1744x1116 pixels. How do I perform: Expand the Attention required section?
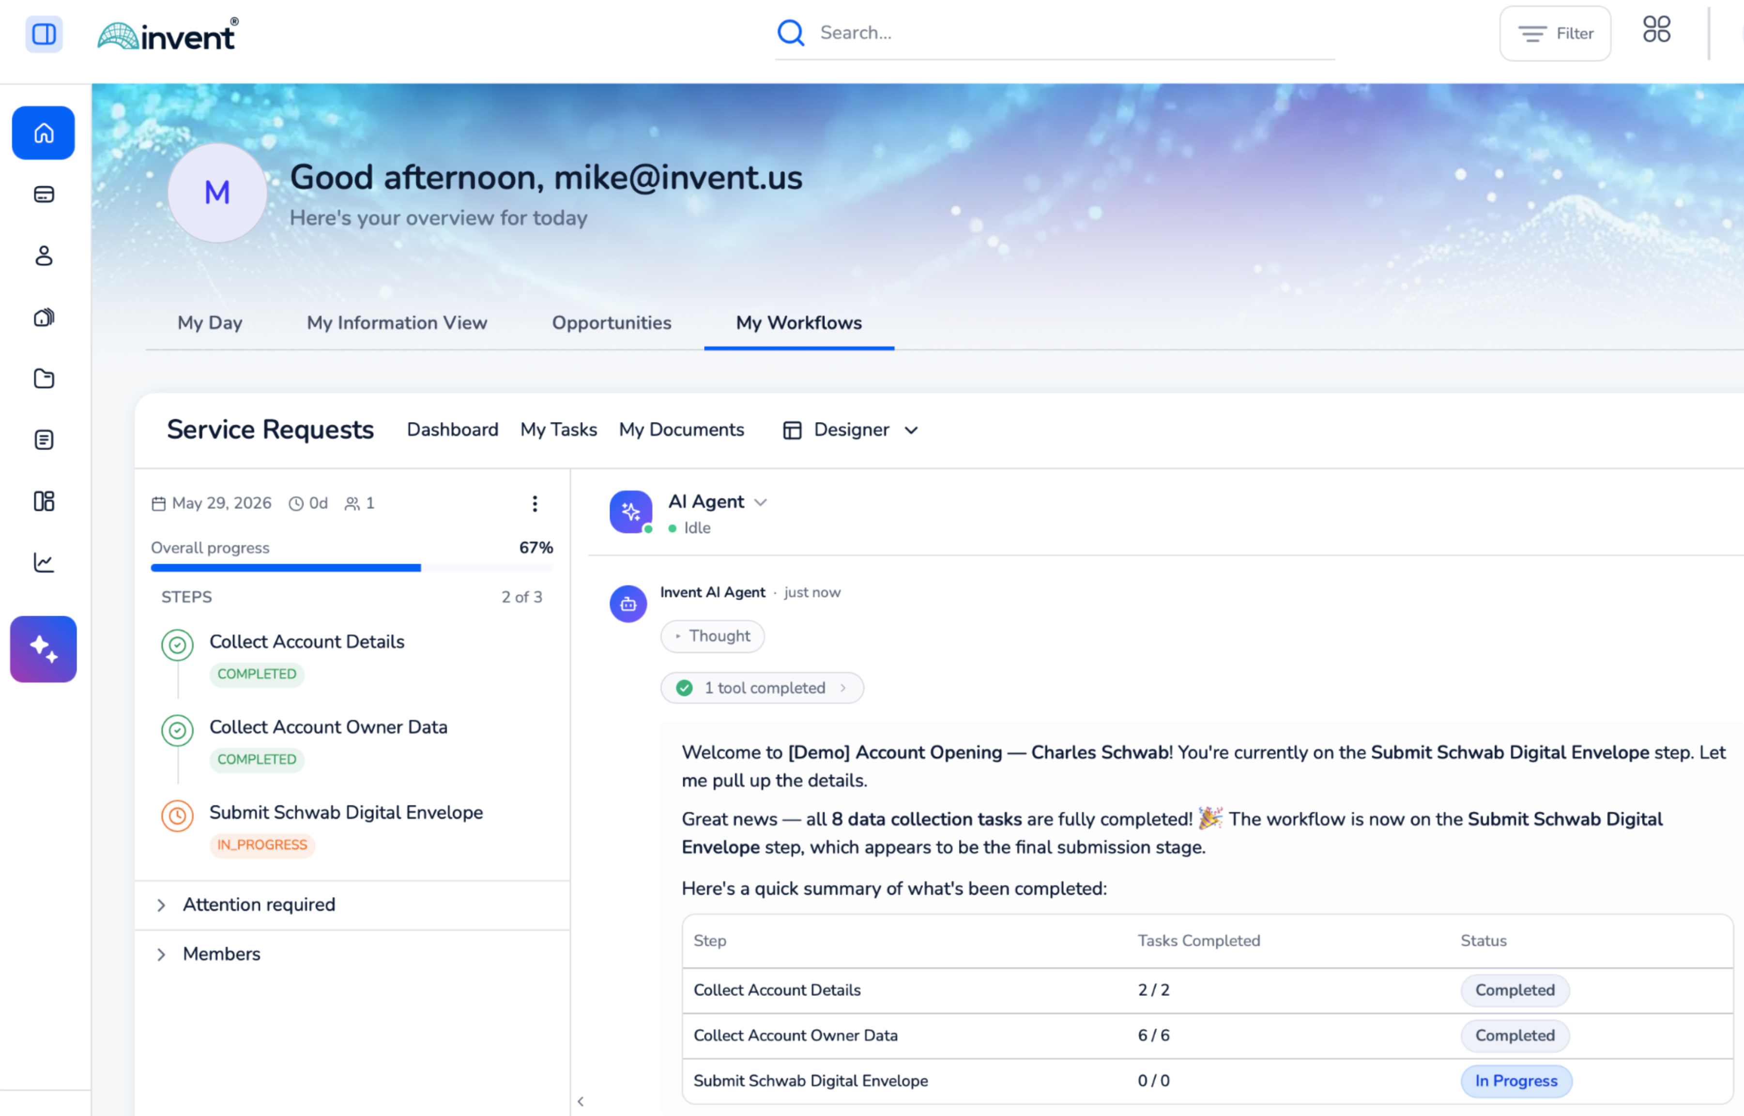point(352,905)
